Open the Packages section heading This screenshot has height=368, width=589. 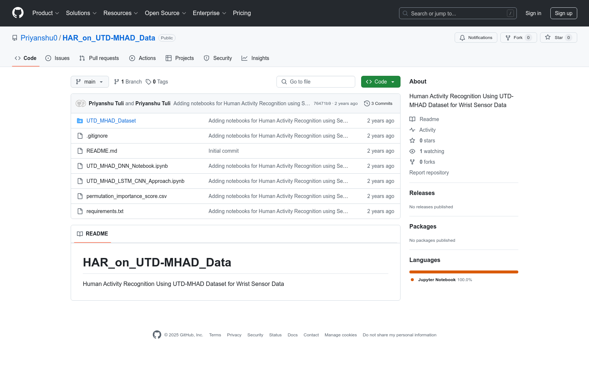pyautogui.click(x=423, y=226)
